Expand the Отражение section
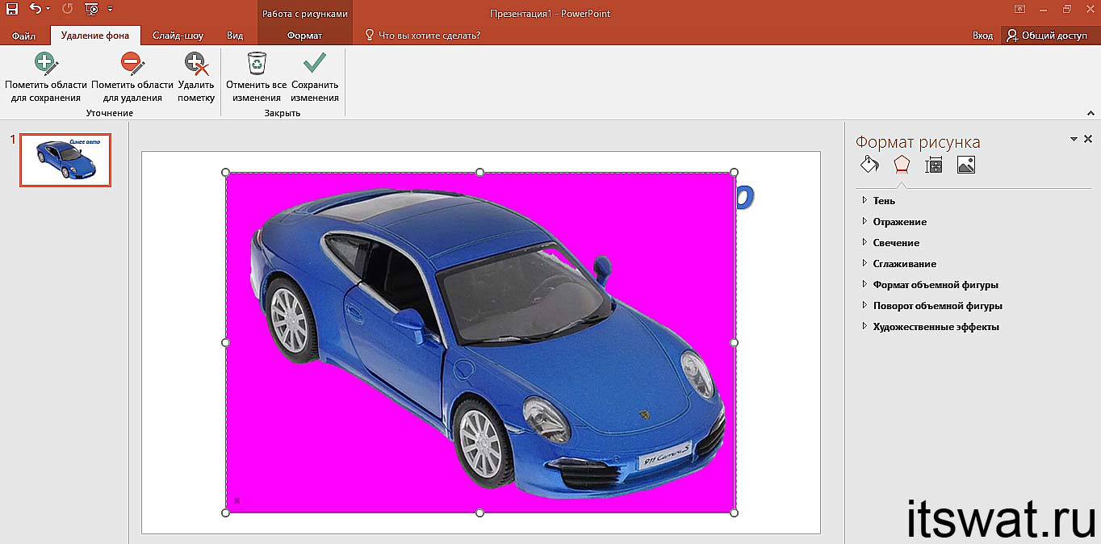Screen dimensions: 1101x544 coord(899,221)
